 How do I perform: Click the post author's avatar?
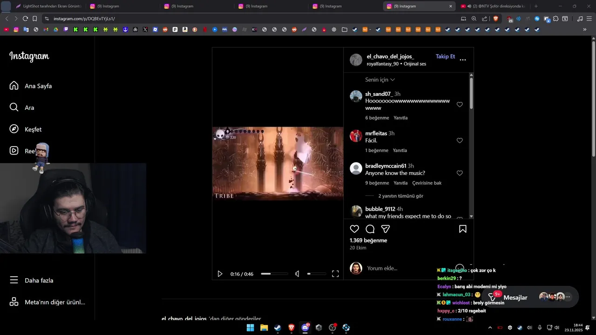356,60
